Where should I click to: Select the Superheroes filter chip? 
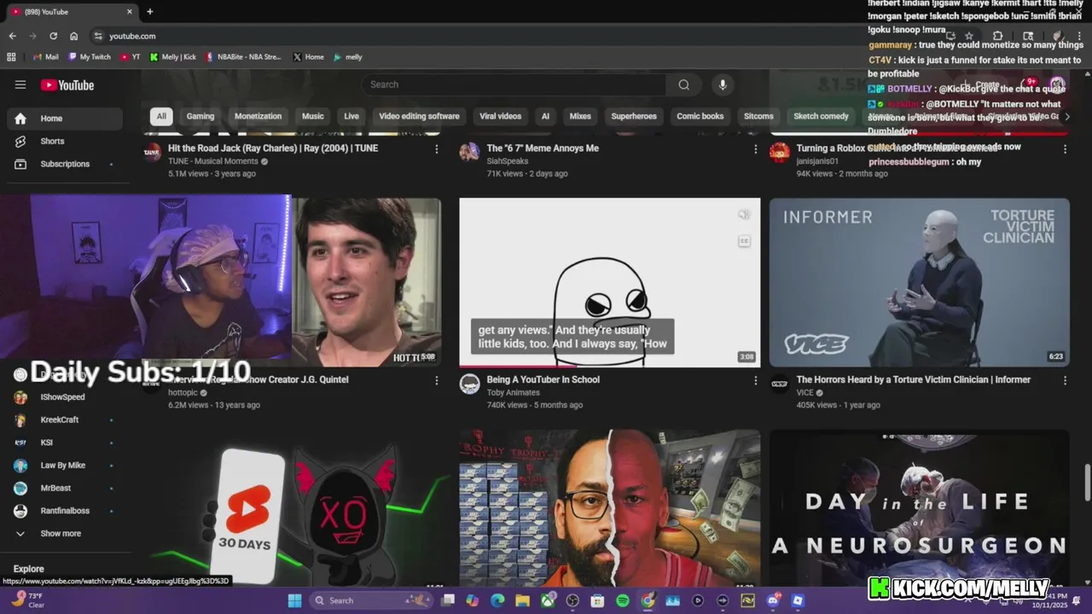(x=634, y=116)
